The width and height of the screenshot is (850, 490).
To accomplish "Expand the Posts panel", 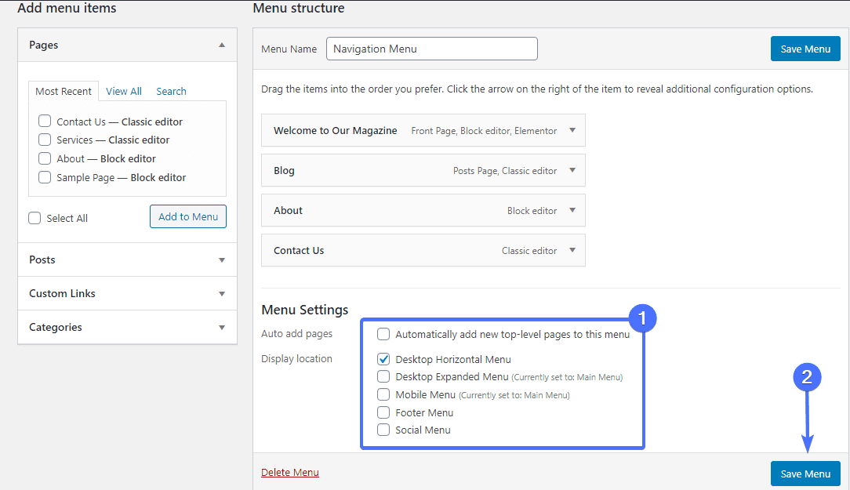I will point(222,260).
